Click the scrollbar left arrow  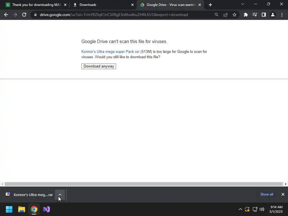tap(2, 184)
